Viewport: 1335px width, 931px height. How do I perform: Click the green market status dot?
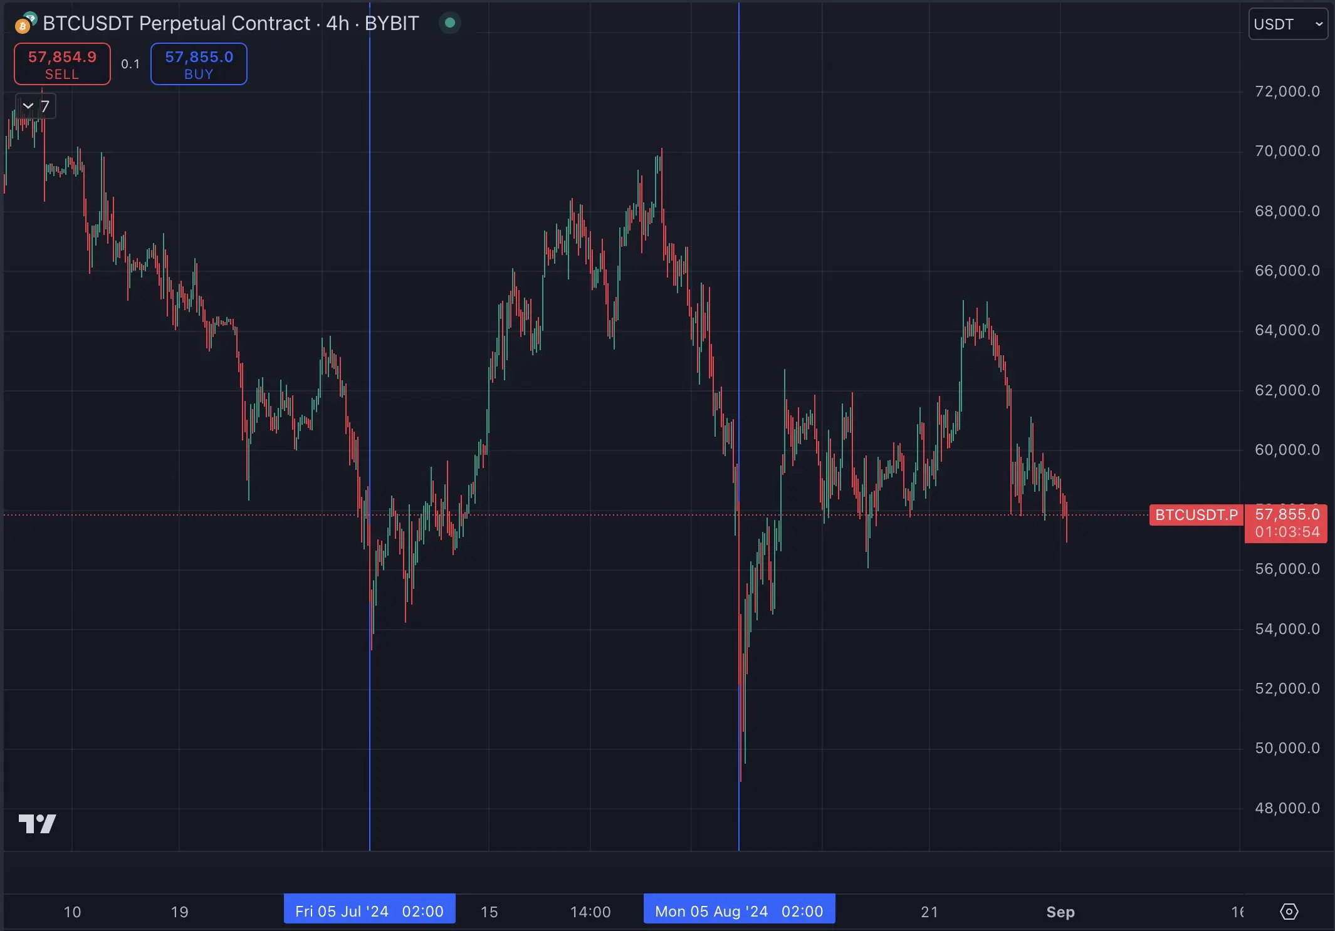click(449, 23)
